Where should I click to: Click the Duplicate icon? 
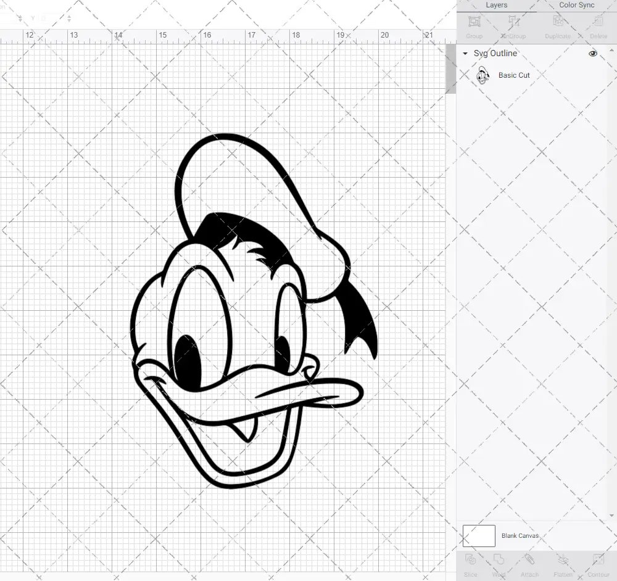[558, 22]
